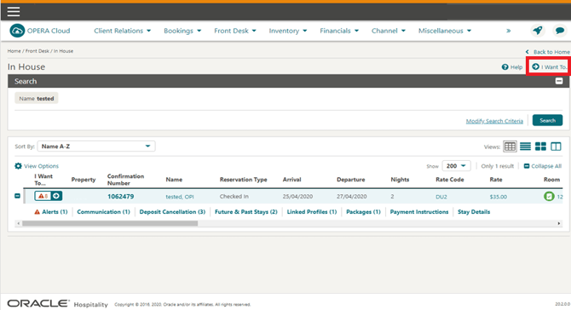This screenshot has width=571, height=310.
Task: Click the teal Search button
Action: point(547,120)
